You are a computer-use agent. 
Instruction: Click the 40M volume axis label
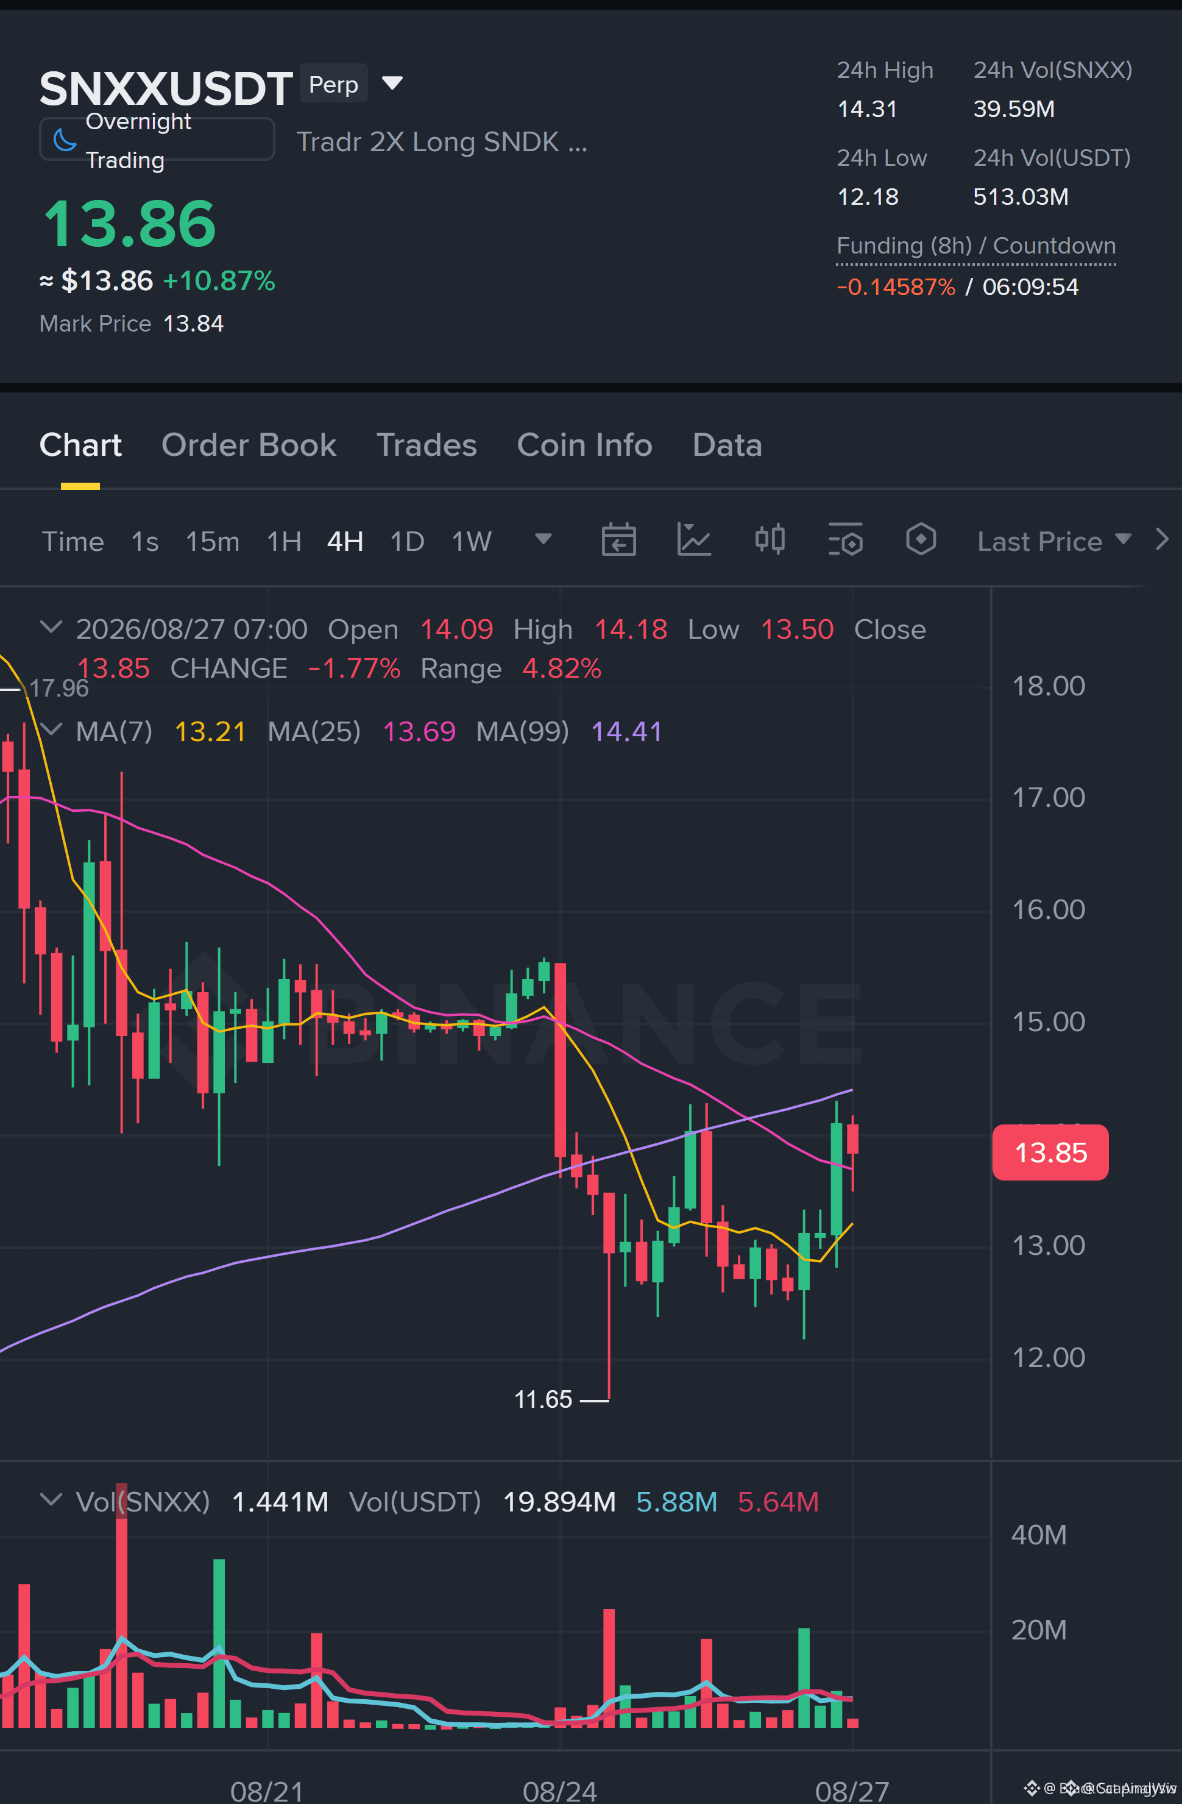tap(1039, 1535)
